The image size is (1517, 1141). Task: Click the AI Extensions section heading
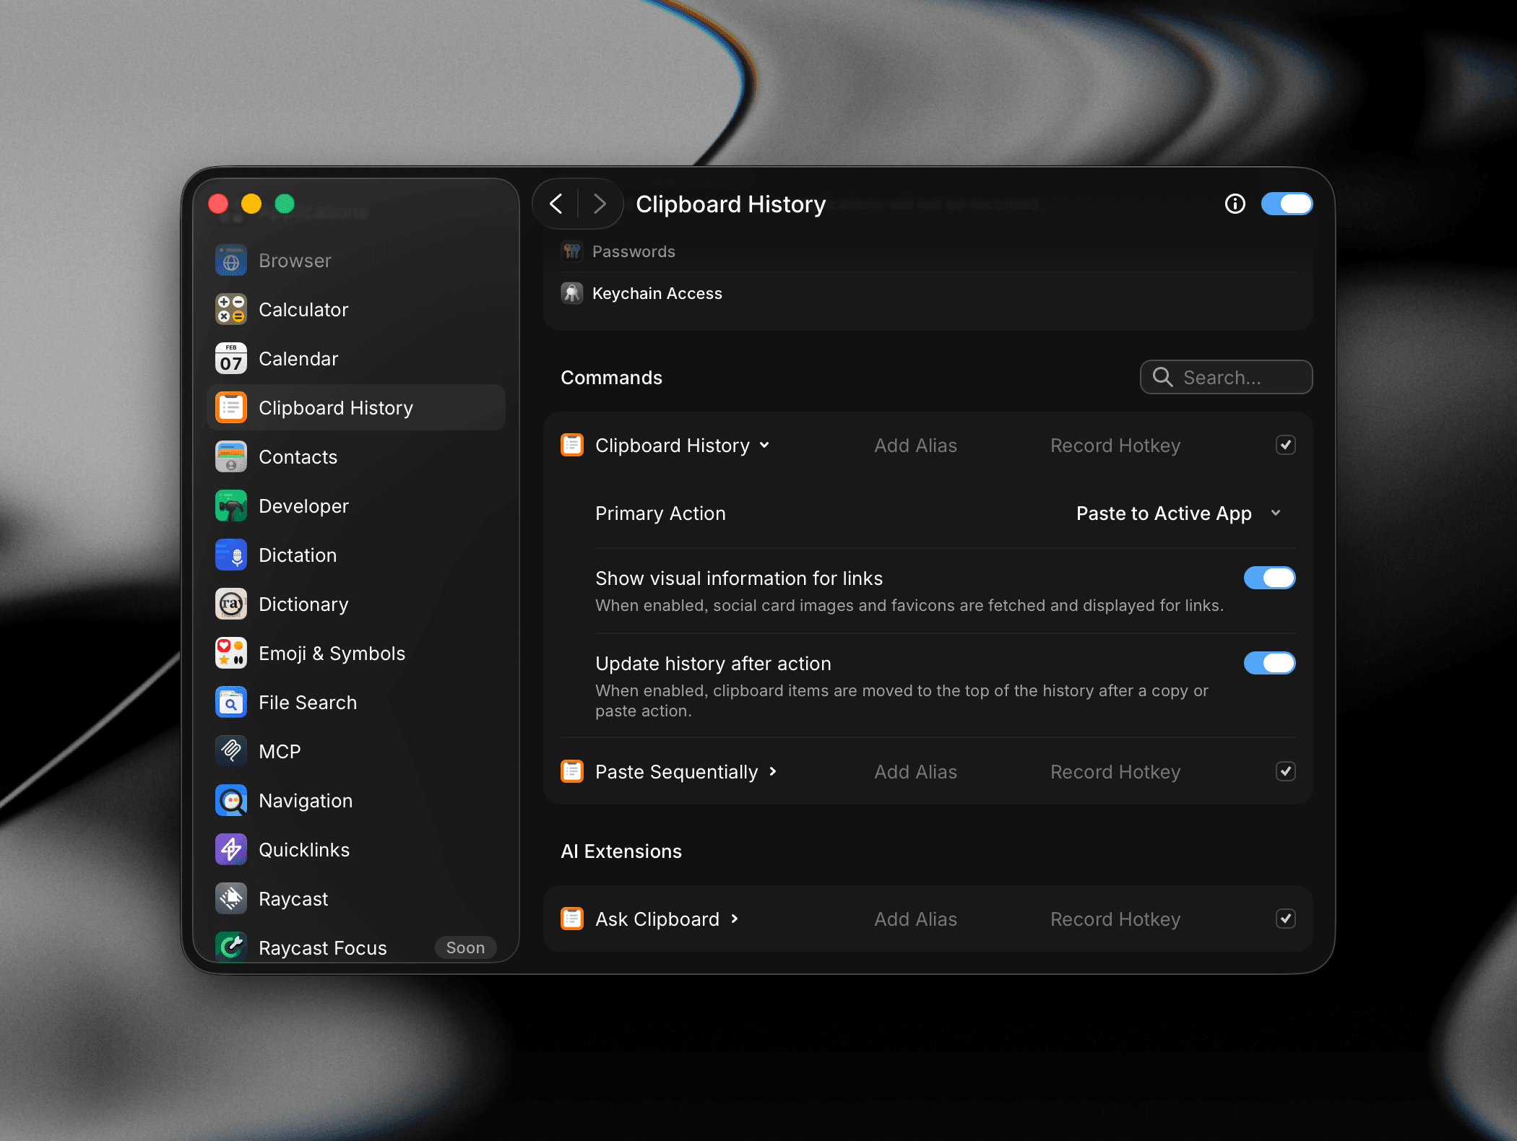[x=621, y=851]
